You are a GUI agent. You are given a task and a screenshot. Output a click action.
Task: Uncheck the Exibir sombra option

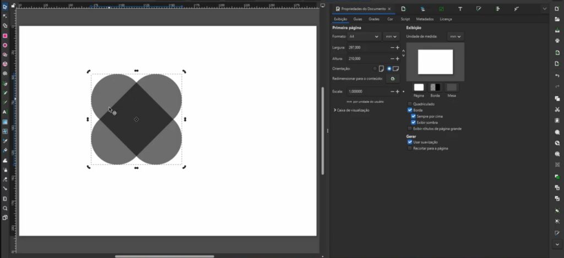pyautogui.click(x=414, y=122)
